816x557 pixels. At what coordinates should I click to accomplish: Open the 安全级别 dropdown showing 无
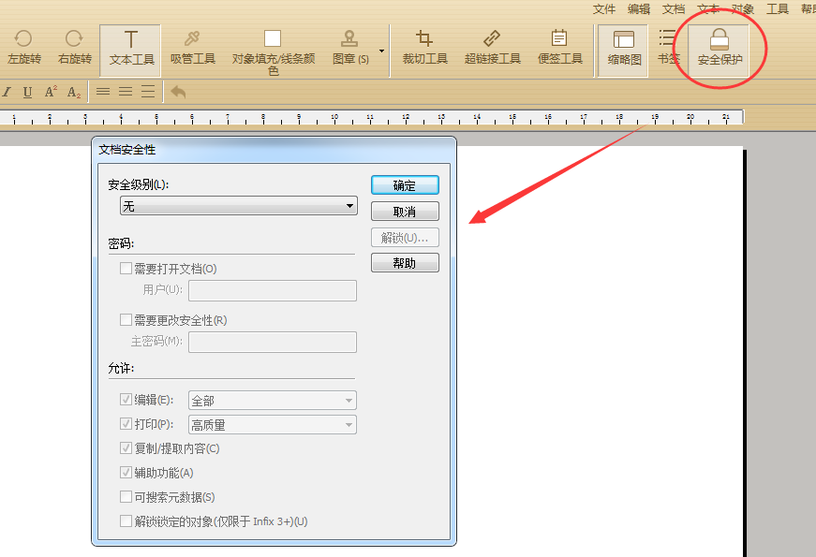click(x=239, y=206)
